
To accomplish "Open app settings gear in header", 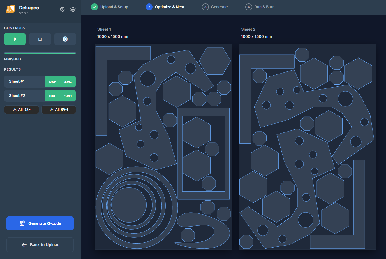I will tap(73, 9).
